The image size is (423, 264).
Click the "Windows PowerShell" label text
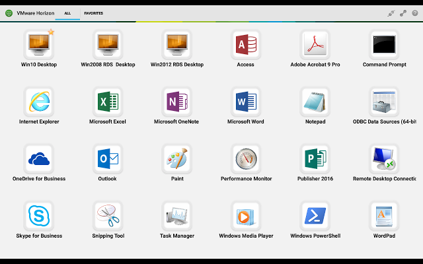pos(315,236)
